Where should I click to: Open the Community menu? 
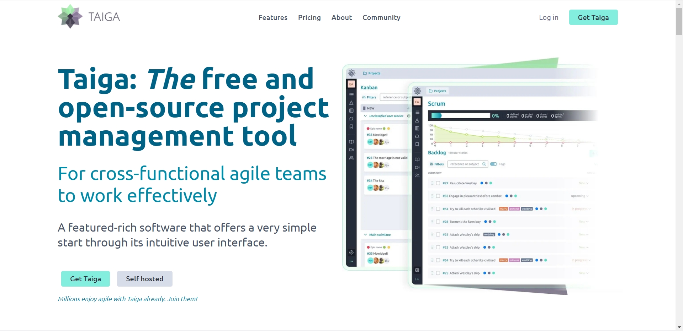click(381, 17)
